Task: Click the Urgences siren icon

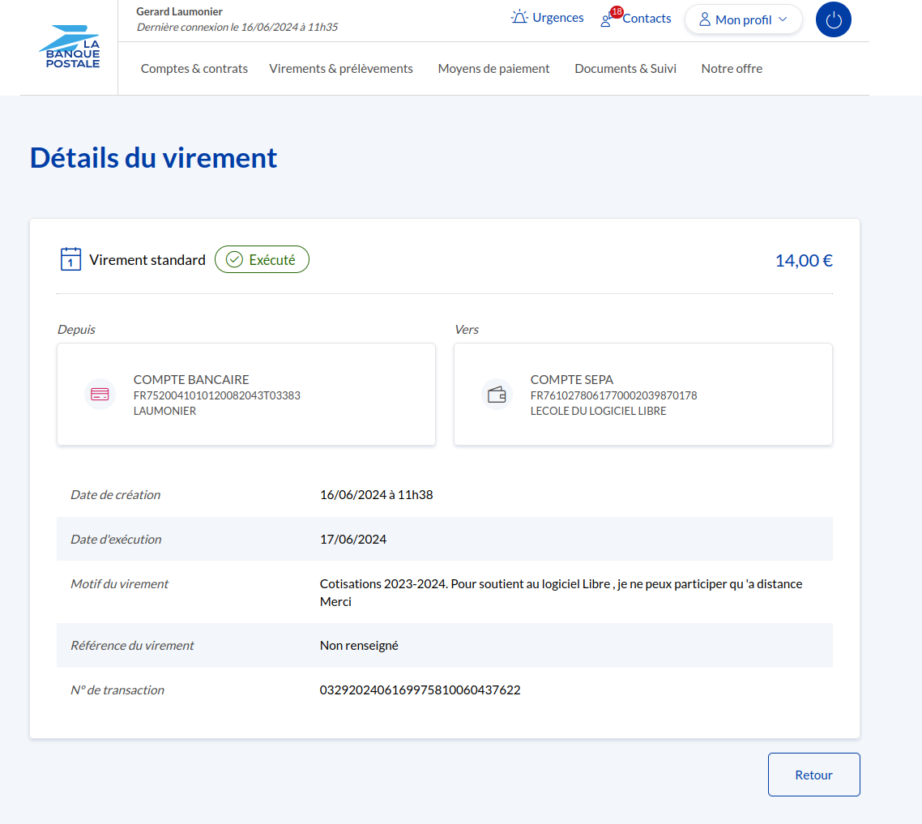Action: click(x=519, y=17)
